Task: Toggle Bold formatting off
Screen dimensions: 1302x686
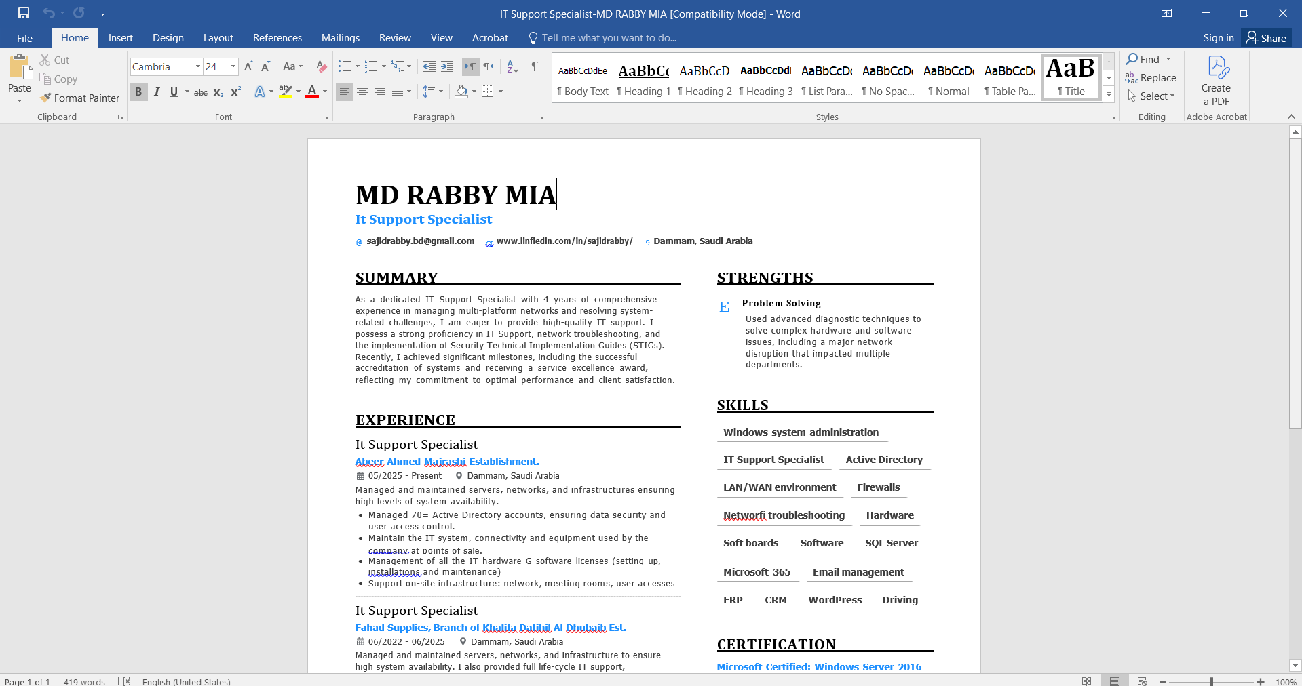Action: pyautogui.click(x=138, y=92)
